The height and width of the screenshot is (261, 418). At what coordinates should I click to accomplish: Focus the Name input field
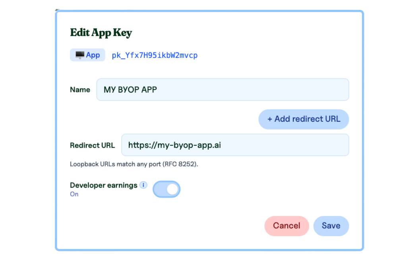(223, 90)
